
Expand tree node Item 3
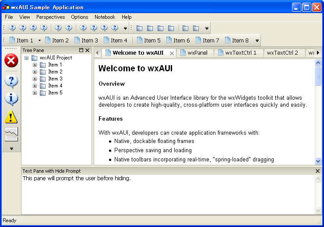click(x=35, y=79)
